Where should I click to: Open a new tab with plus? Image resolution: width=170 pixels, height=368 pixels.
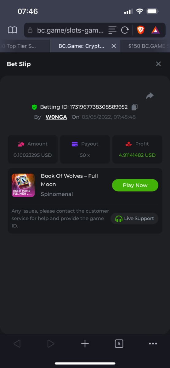pos(85,344)
